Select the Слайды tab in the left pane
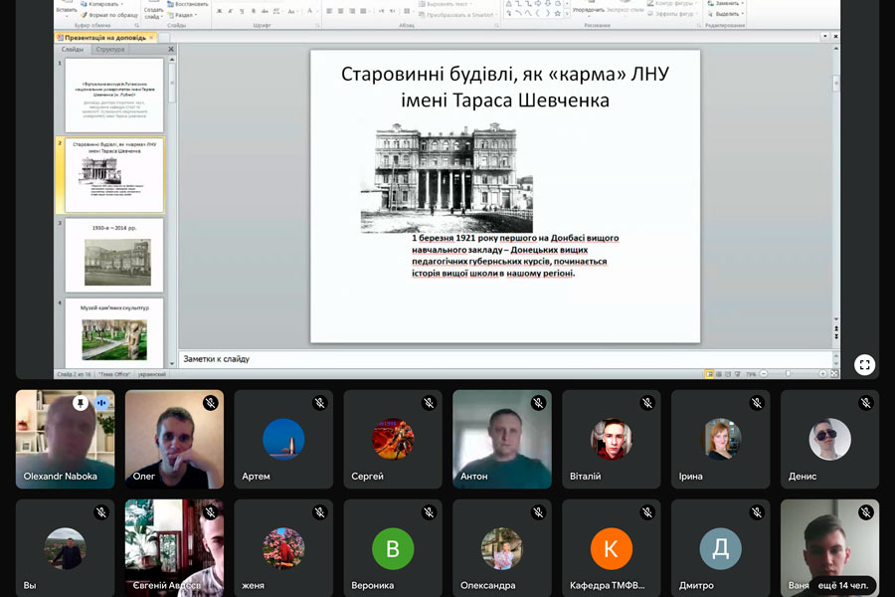895x597 pixels. coord(72,49)
